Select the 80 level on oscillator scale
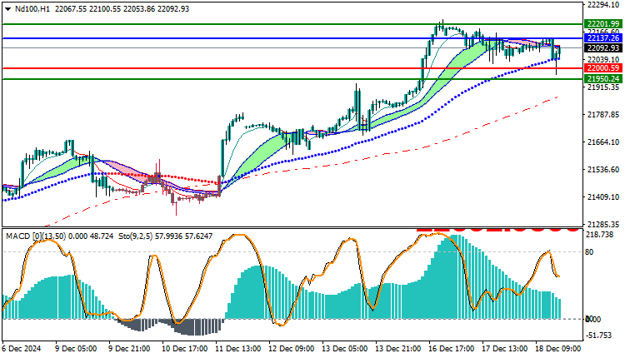Viewport: 625px width, 358px height. coord(589,252)
